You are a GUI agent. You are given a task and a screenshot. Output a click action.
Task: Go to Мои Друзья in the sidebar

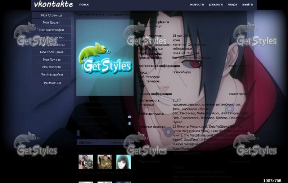coord(51,22)
